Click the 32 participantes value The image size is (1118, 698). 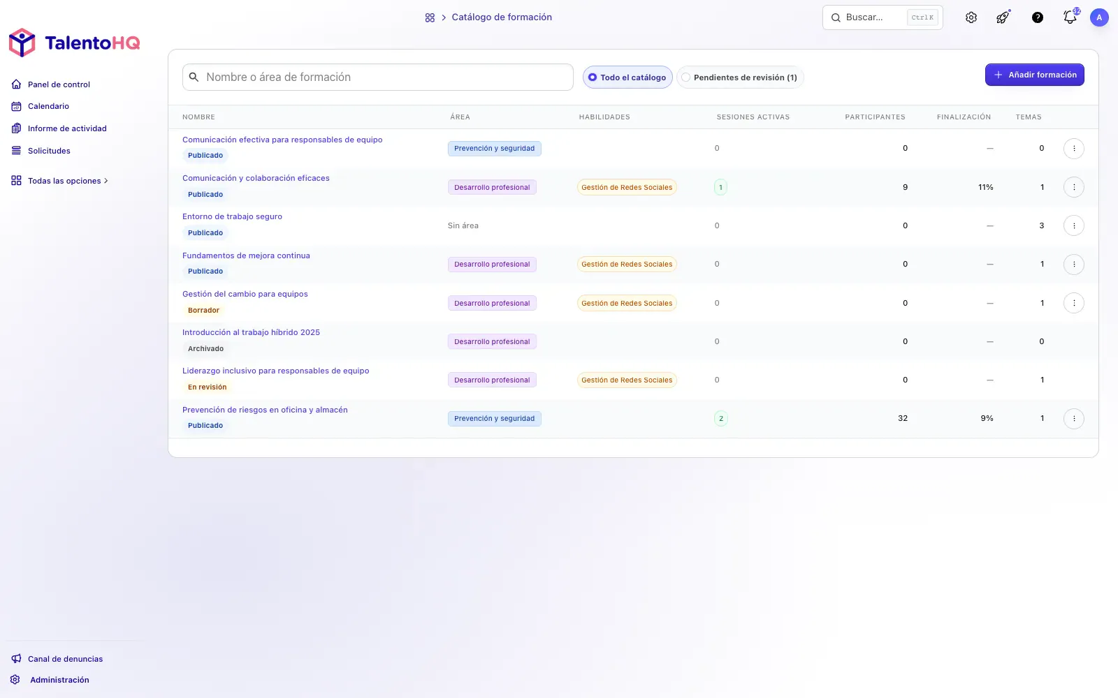(903, 419)
